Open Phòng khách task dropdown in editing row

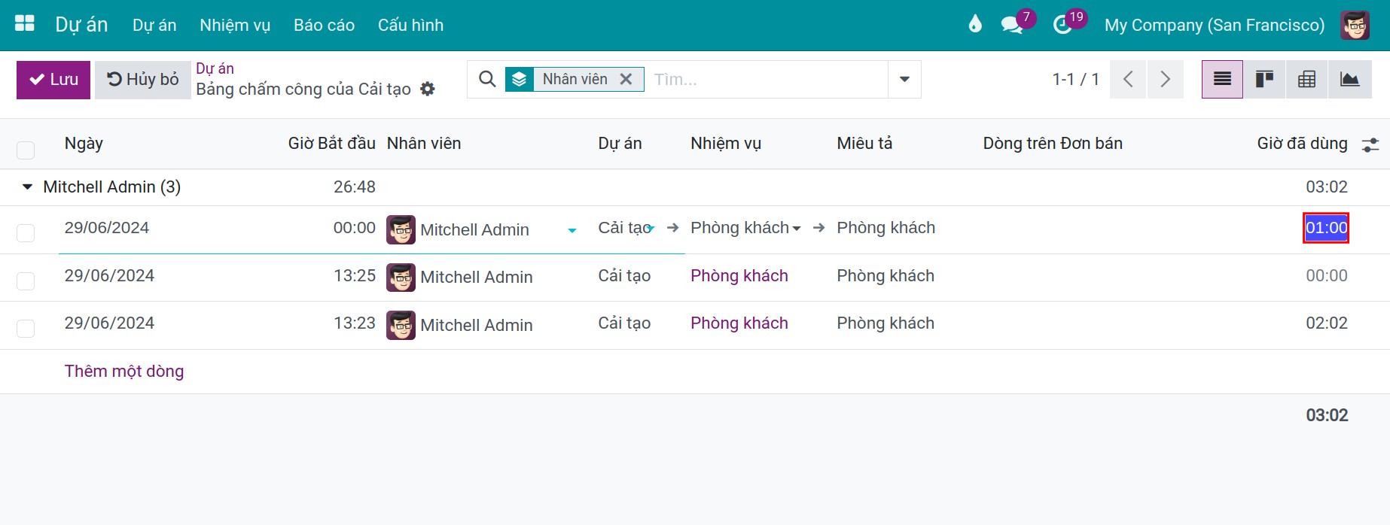[797, 228]
